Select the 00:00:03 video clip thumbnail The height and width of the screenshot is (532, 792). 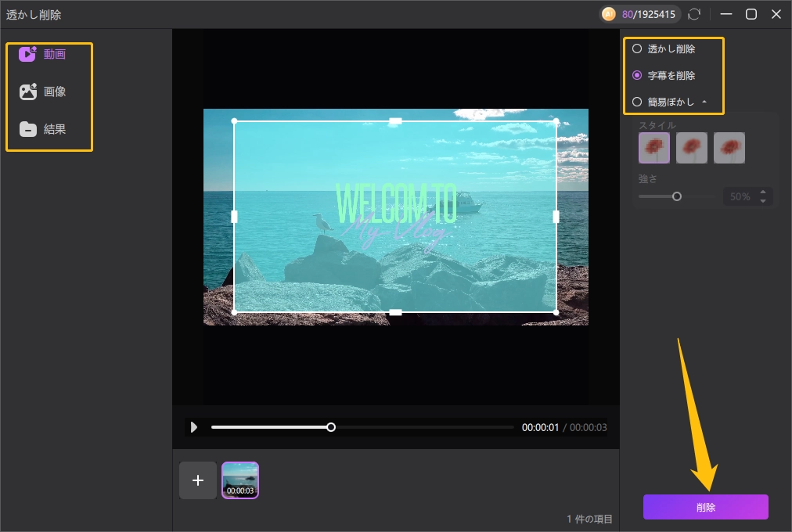tap(240, 480)
